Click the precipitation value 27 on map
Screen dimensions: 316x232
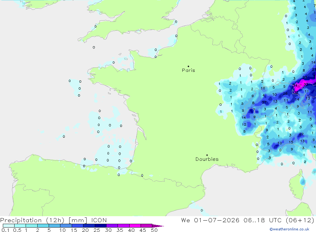point(264,102)
